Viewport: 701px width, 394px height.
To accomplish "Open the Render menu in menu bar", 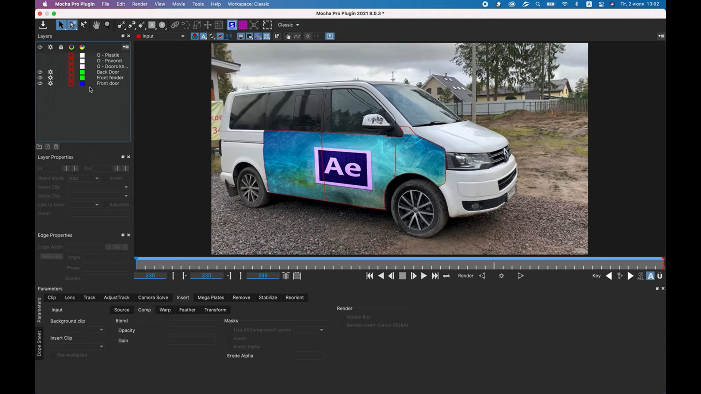I will (139, 4).
